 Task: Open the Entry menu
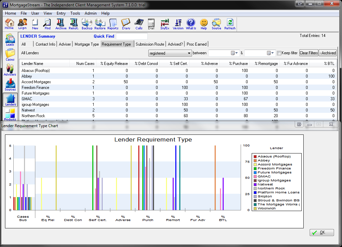point(61,13)
